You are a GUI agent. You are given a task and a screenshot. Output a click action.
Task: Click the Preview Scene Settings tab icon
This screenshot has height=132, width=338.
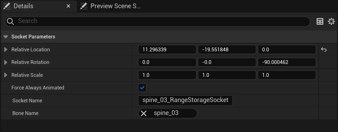tap(84, 6)
